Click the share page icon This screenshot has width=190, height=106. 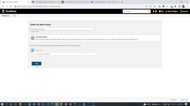(x=151, y=6)
